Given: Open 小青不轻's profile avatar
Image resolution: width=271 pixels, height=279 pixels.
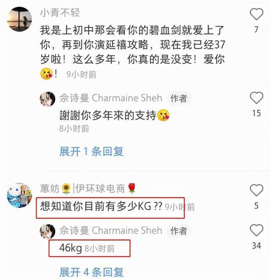Looking at the screenshot, I should pos(19,19).
